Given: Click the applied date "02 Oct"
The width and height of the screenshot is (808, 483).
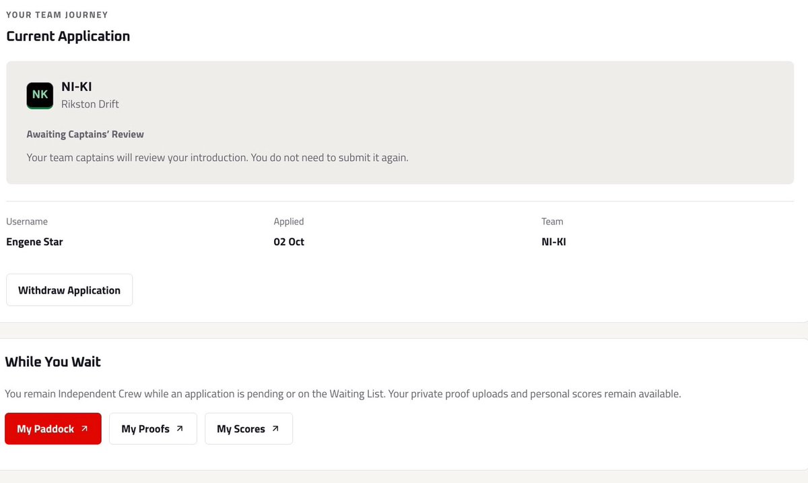Looking at the screenshot, I should coord(289,242).
